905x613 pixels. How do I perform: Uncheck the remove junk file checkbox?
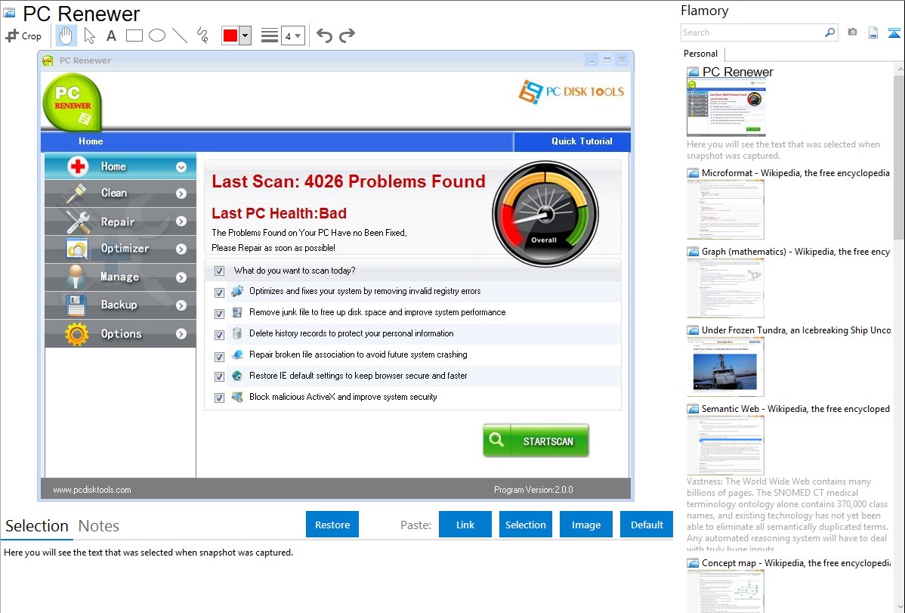(x=219, y=314)
